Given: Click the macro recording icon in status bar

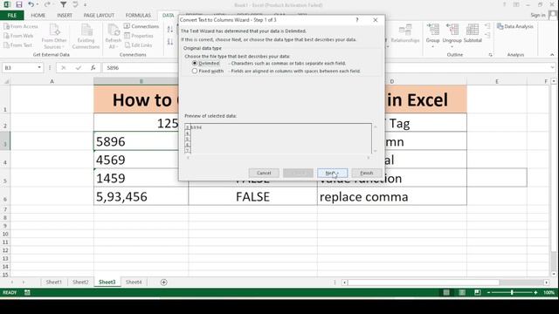Looking at the screenshot, I should pyautogui.click(x=27, y=293).
